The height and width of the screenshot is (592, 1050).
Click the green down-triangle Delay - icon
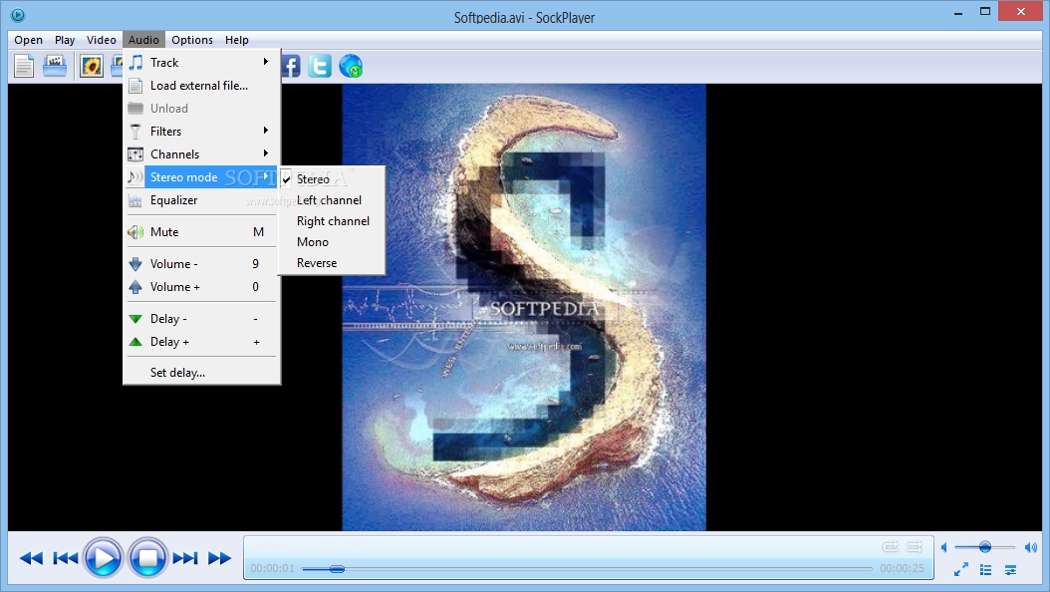click(135, 319)
